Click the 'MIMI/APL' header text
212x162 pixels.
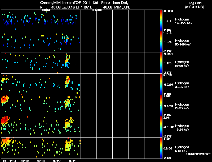click(x=122, y=7)
